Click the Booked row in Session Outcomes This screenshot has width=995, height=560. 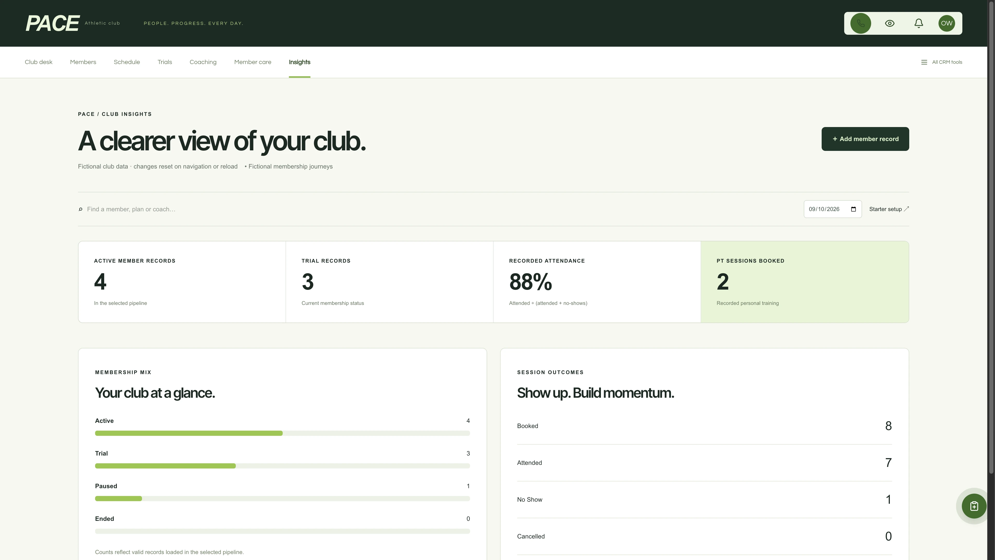(704, 426)
